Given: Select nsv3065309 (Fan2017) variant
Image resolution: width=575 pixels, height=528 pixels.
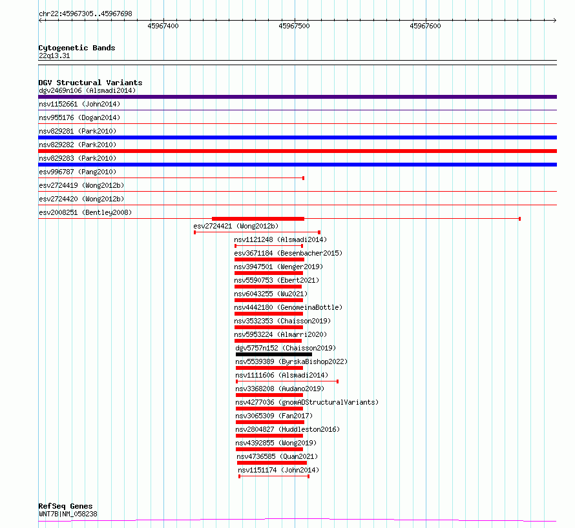Looking at the screenshot, I should 274,416.
